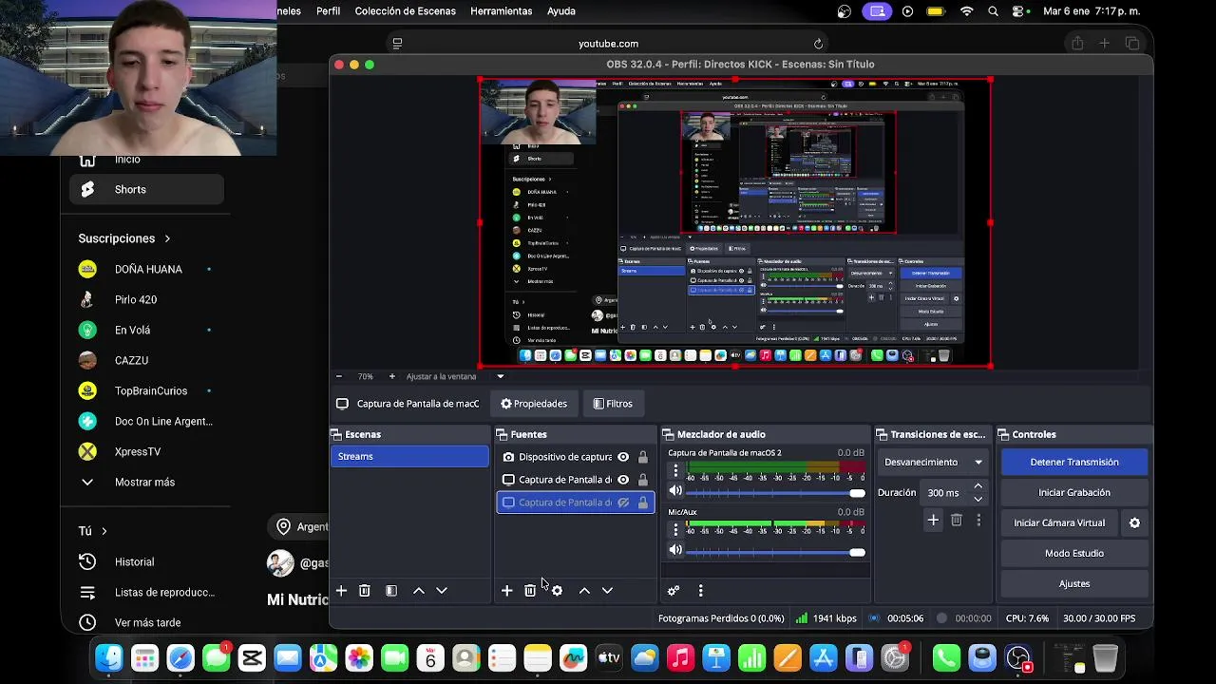Open the preview scaling dropdown arrow next to Ajustar a la ventana
The image size is (1216, 684).
pos(501,376)
